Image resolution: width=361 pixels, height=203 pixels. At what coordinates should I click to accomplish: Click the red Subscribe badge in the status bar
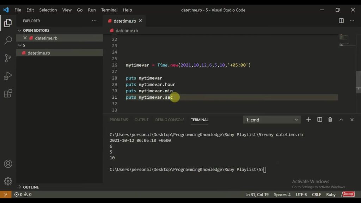pyautogui.click(x=348, y=194)
